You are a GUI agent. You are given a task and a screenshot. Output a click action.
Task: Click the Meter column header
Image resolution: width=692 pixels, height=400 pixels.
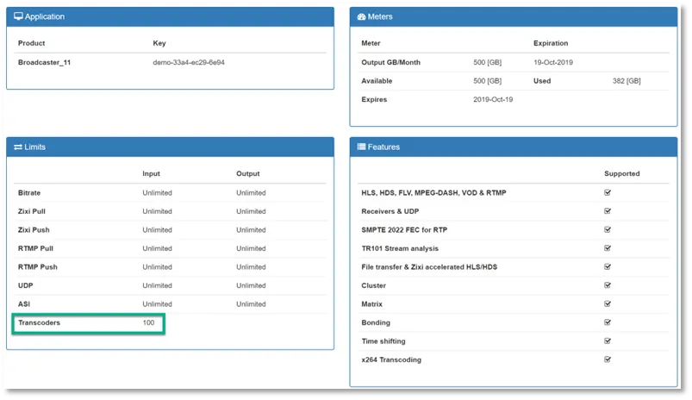(371, 43)
